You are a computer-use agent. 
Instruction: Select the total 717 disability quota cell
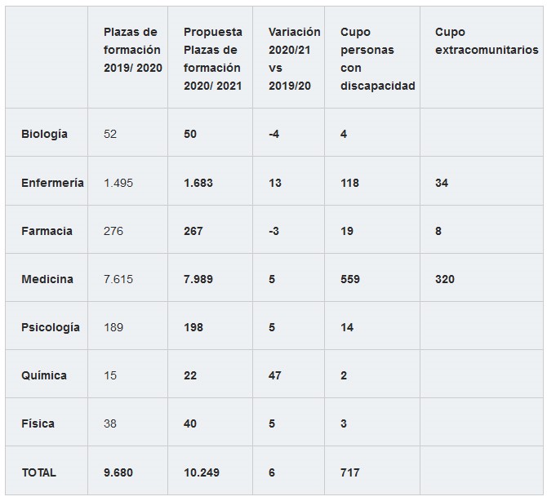350,472
